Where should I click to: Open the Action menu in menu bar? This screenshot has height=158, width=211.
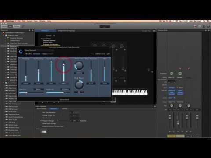(x=29, y=21)
